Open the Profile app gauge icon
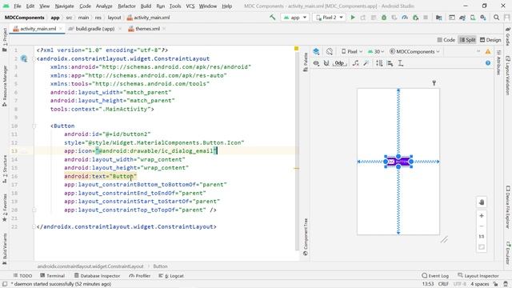The height and width of the screenshot is (288, 512). click(x=405, y=18)
